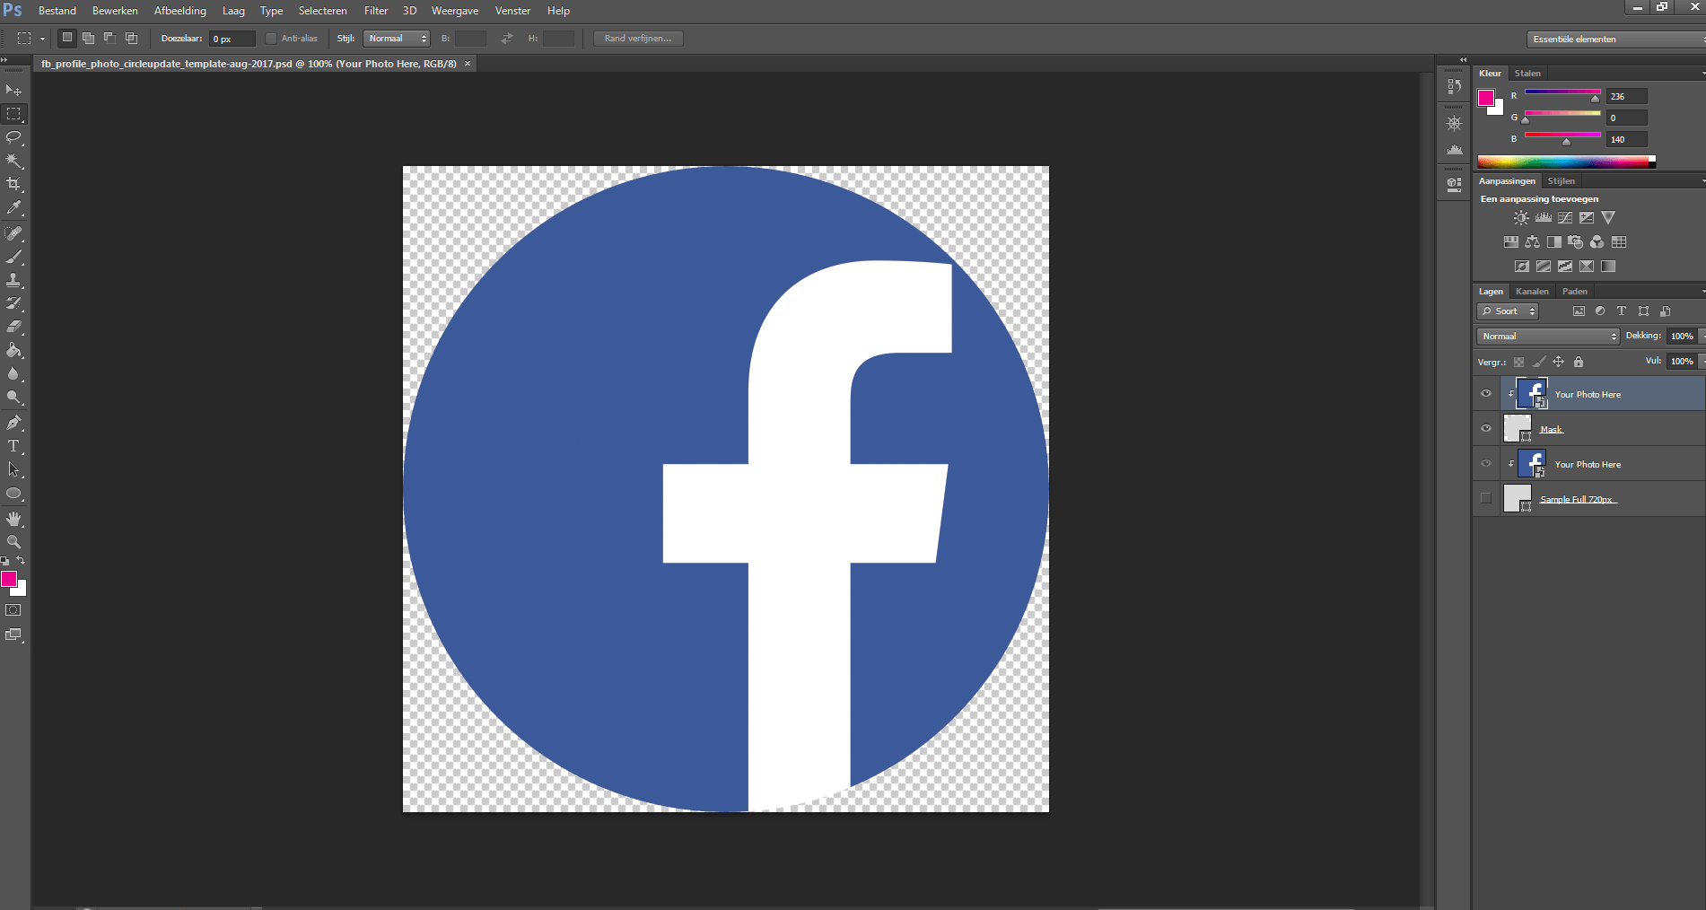Select the Type tool in toolbox
Viewport: 1706px width, 910px height.
pos(13,446)
